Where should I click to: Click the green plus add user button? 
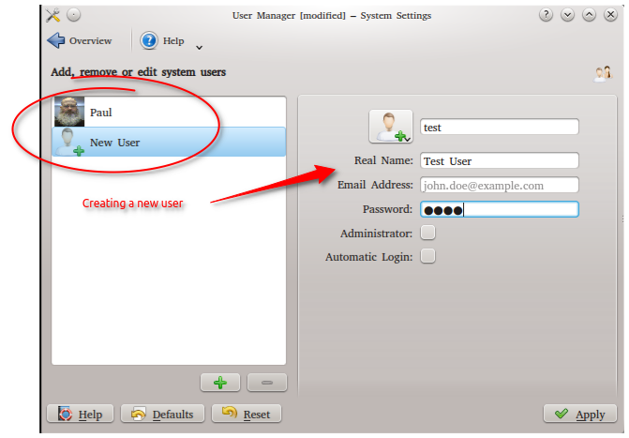coord(220,383)
